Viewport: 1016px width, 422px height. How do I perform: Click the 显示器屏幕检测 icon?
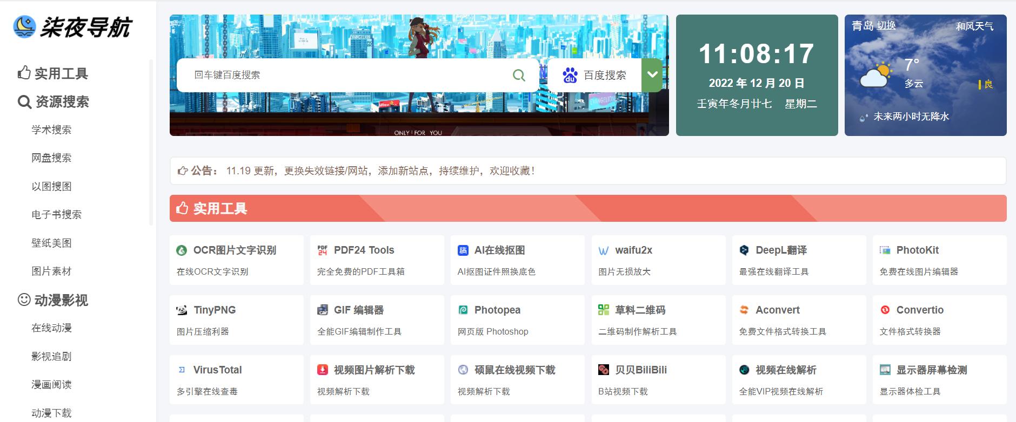click(885, 370)
